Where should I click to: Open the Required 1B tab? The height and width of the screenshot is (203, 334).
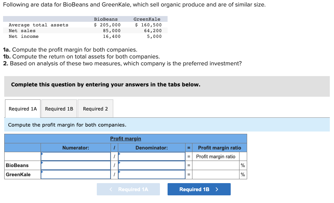coord(59,109)
